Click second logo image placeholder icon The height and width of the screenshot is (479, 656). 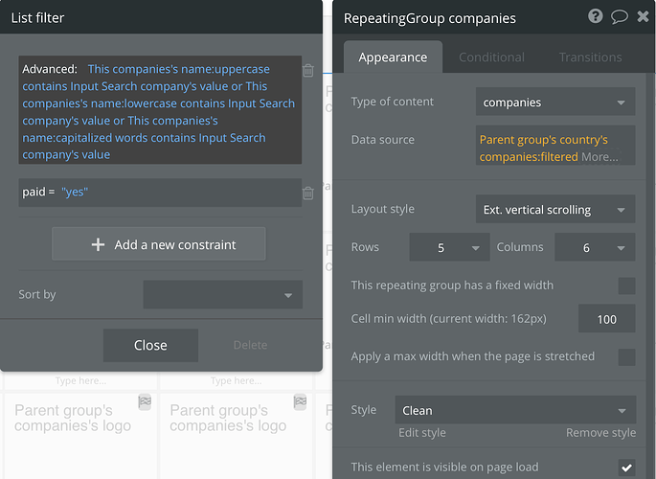tap(300, 401)
